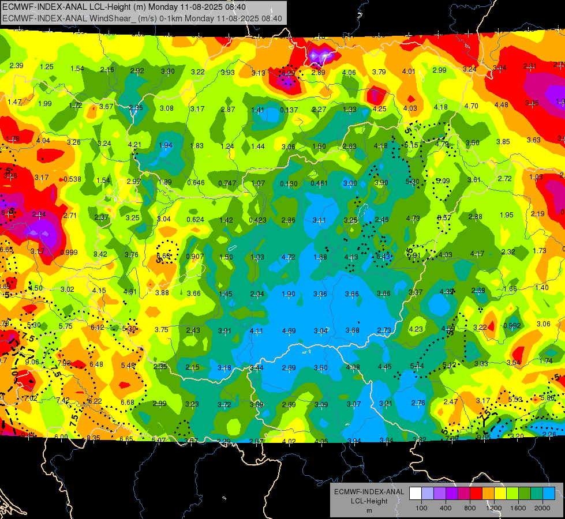565x519 pixels.
Task: Select the grid value '0.747'
Action: click(227, 183)
